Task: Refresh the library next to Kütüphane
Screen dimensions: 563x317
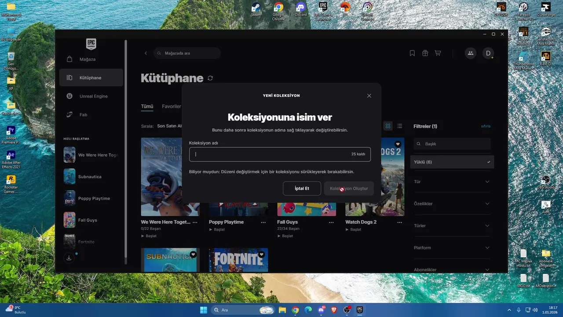Action: click(210, 78)
